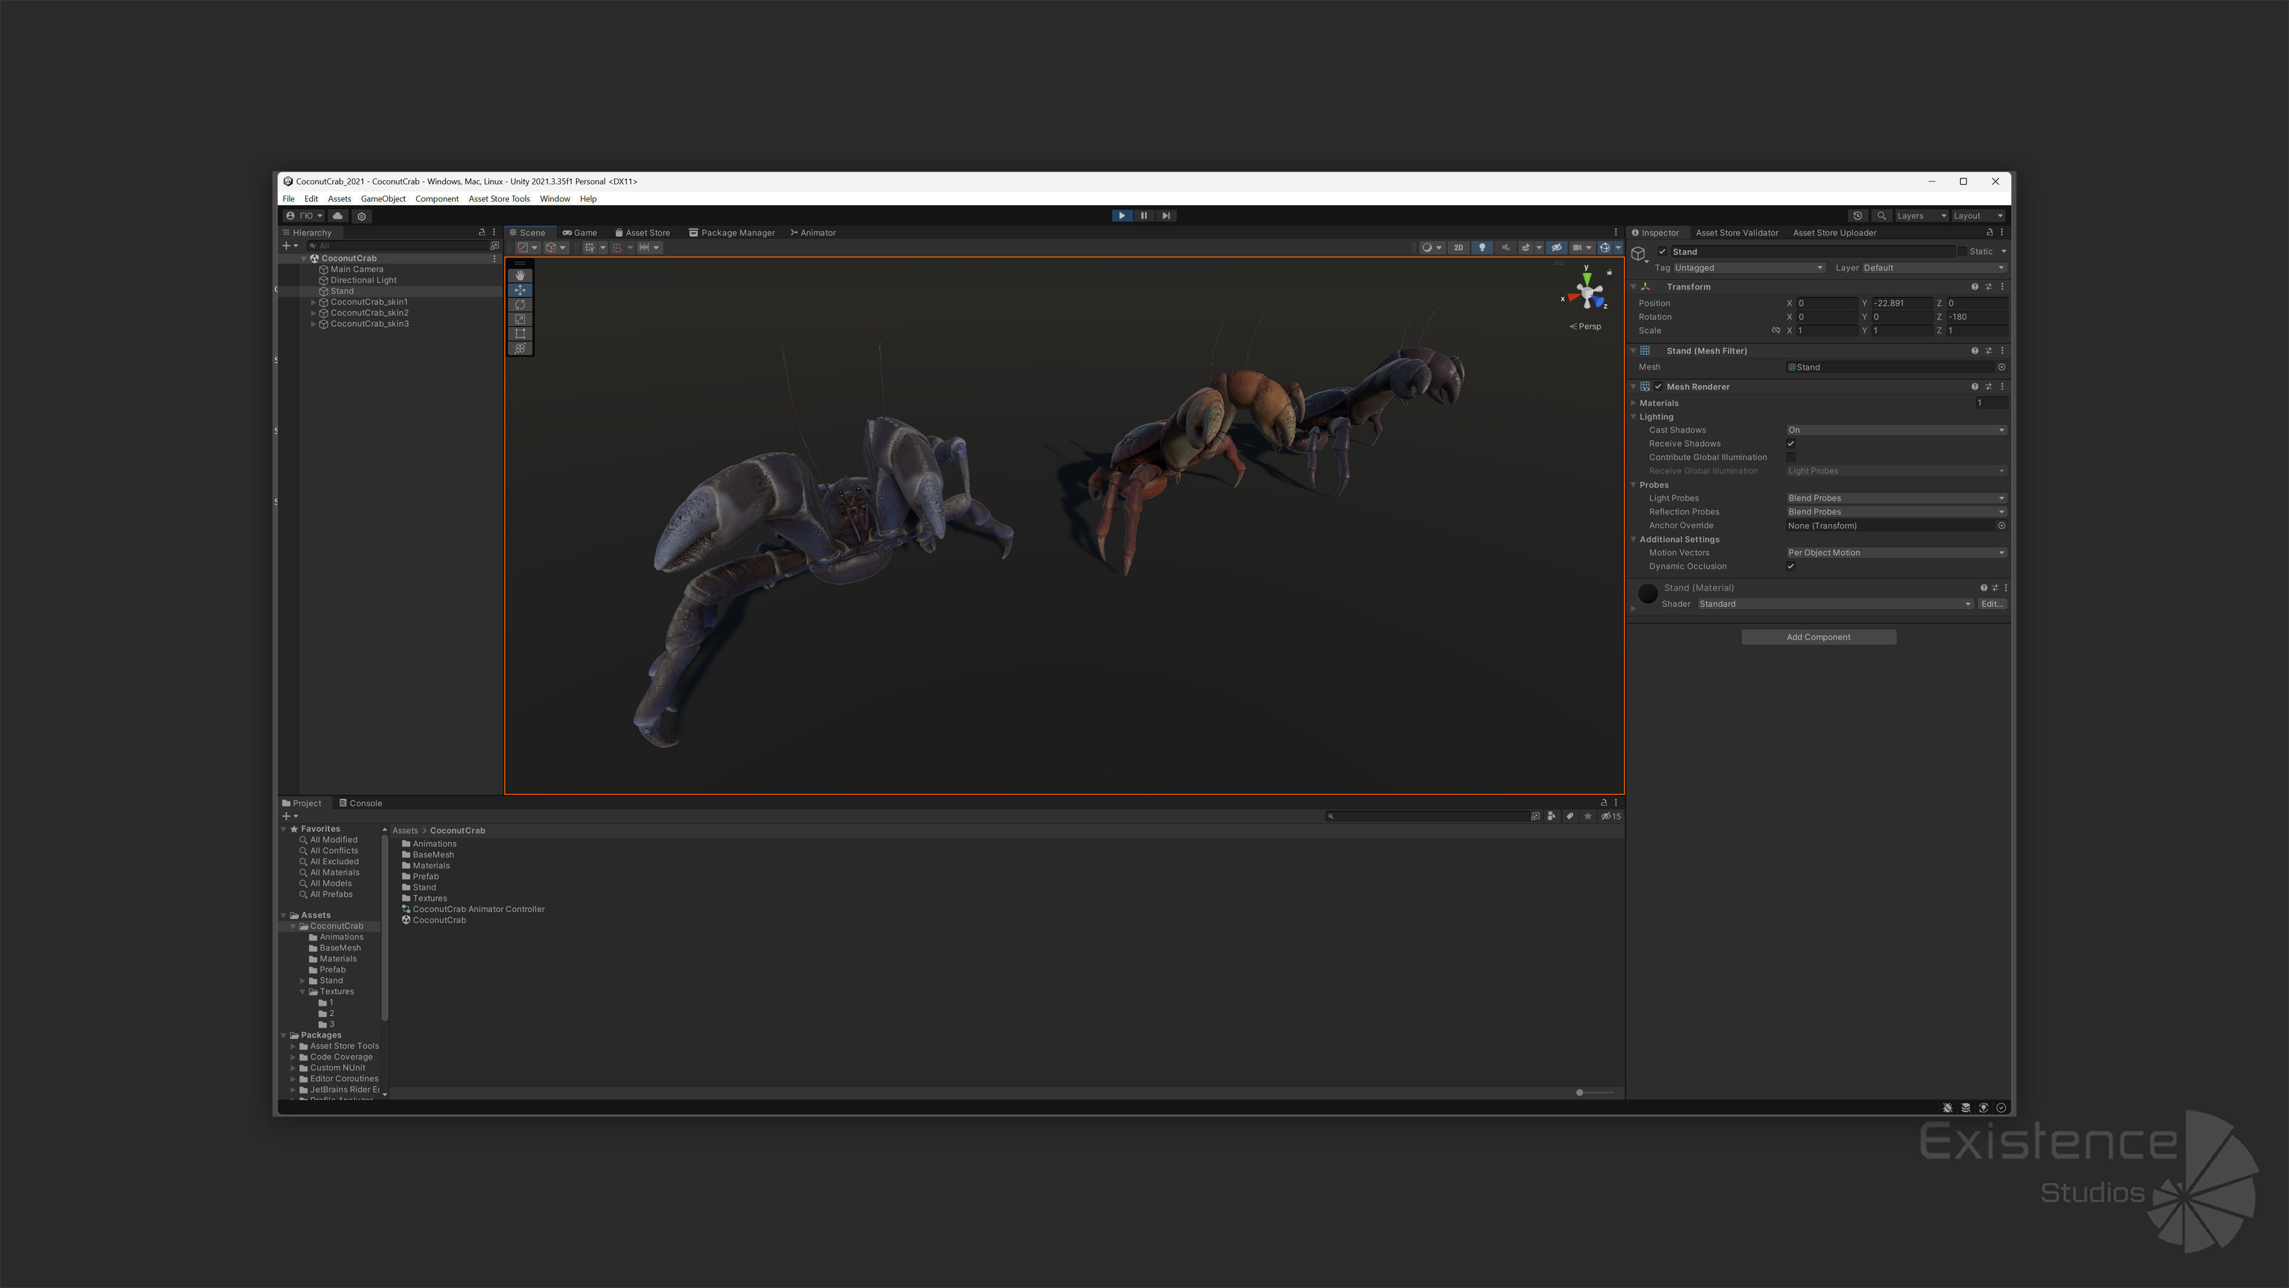Expand the Materials foldout in Mesh Renderer
2289x1288 pixels.
point(1633,404)
